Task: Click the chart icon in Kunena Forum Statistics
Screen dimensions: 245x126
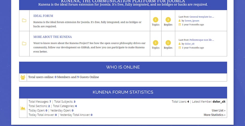Action: point(23,108)
